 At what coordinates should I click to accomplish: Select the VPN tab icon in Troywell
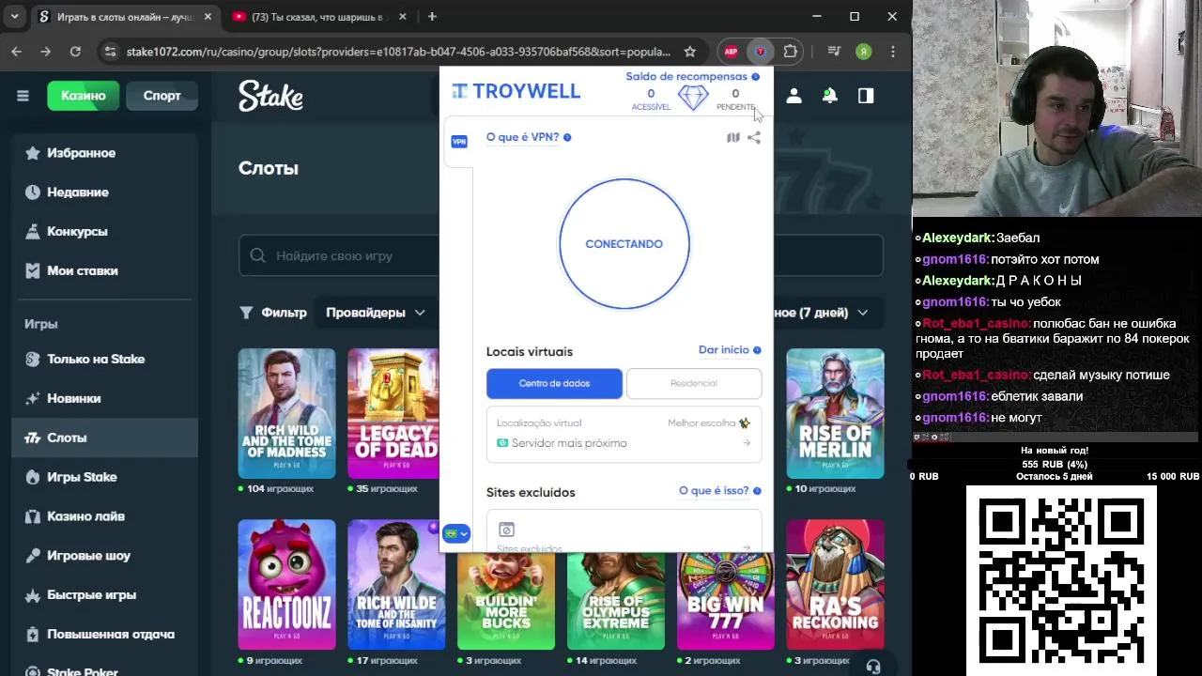point(459,142)
